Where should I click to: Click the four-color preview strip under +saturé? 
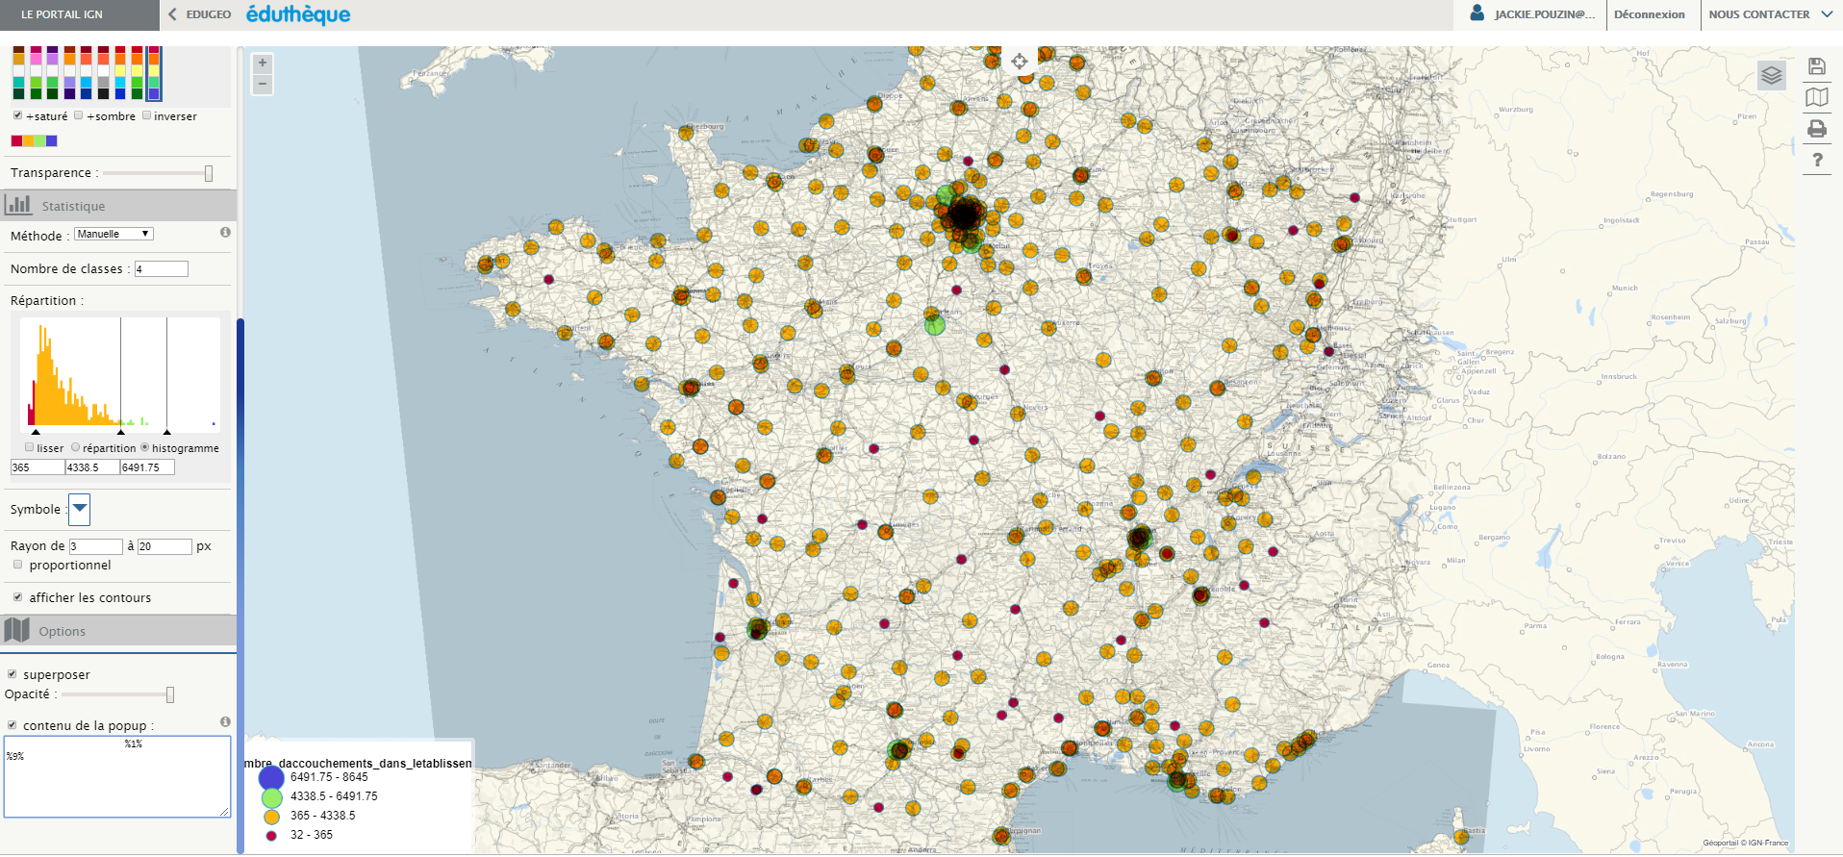(34, 140)
